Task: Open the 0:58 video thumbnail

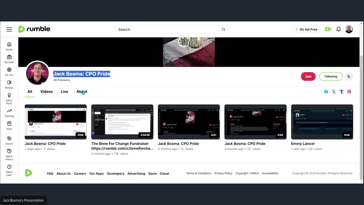Action: tap(255, 122)
